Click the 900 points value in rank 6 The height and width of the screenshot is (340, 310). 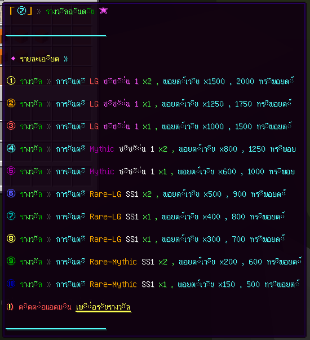coord(240,195)
